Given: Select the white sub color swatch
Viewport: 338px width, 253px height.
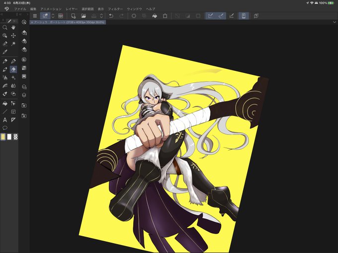Looking at the screenshot, I should (9, 137).
